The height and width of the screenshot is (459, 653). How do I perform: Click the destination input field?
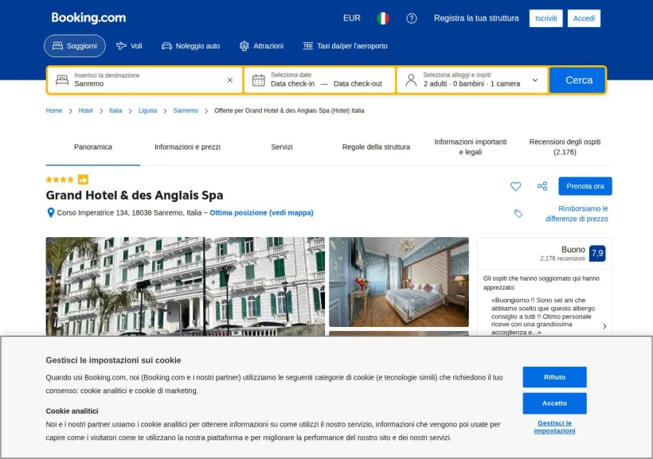[145, 80]
